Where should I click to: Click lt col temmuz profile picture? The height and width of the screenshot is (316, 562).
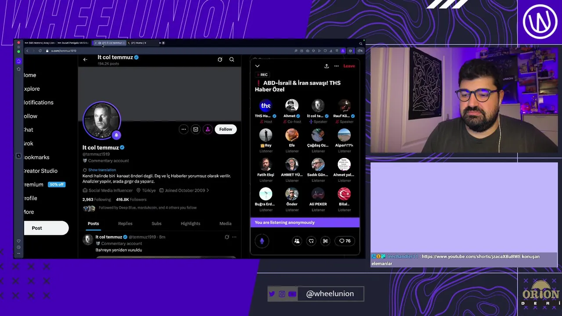click(x=101, y=121)
